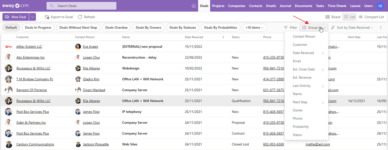Click the Export to Excel icon
The height and width of the screenshot is (150, 388).
[x=47, y=17]
